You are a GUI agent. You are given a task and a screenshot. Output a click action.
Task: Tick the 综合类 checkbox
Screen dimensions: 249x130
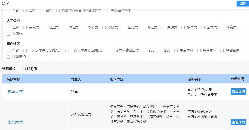pos(25,27)
